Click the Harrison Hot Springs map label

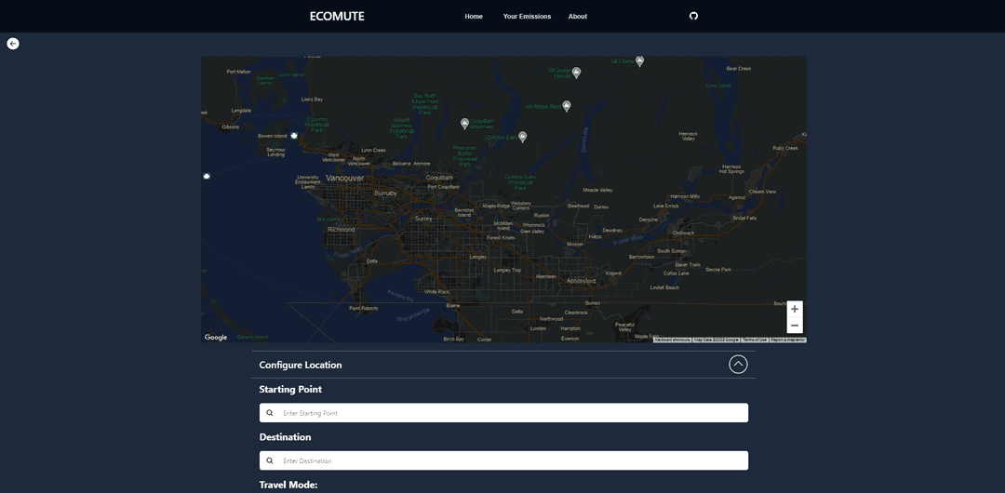(731, 169)
